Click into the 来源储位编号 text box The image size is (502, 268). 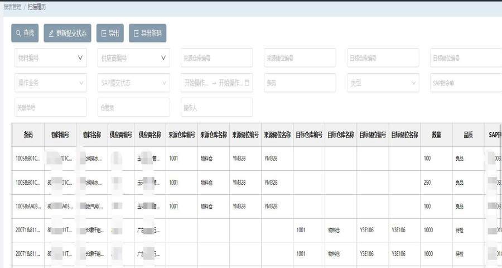click(300, 58)
